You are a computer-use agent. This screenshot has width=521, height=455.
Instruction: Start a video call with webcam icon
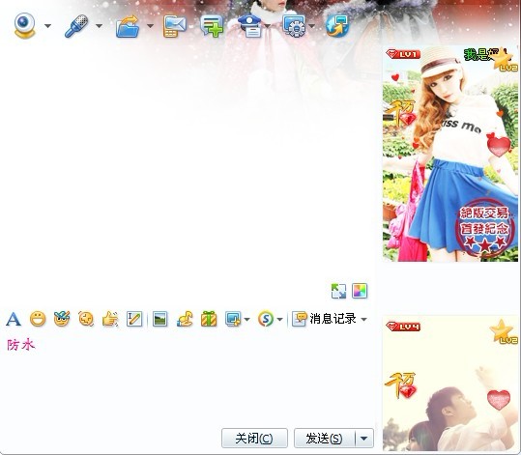(24, 25)
